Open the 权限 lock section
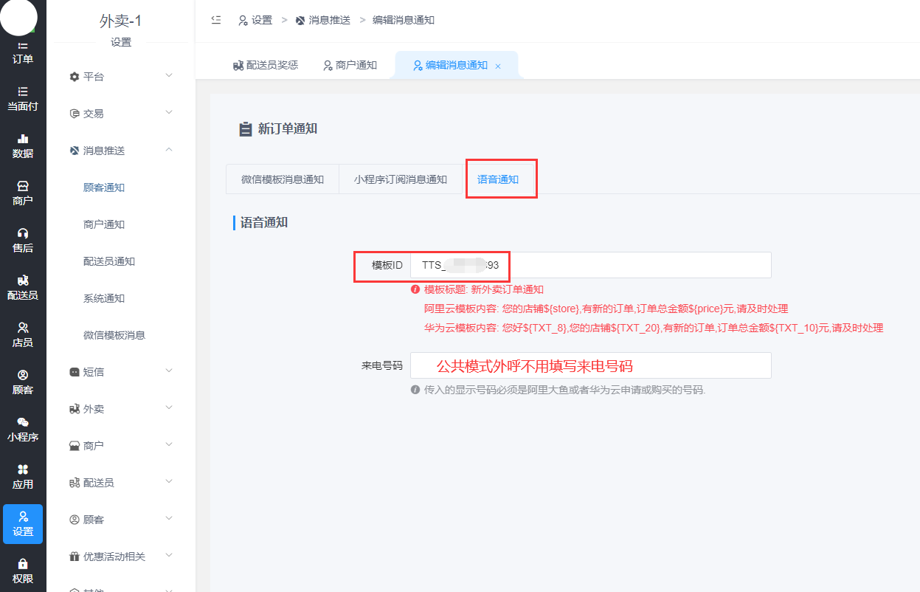The width and height of the screenshot is (920, 592). (23, 571)
